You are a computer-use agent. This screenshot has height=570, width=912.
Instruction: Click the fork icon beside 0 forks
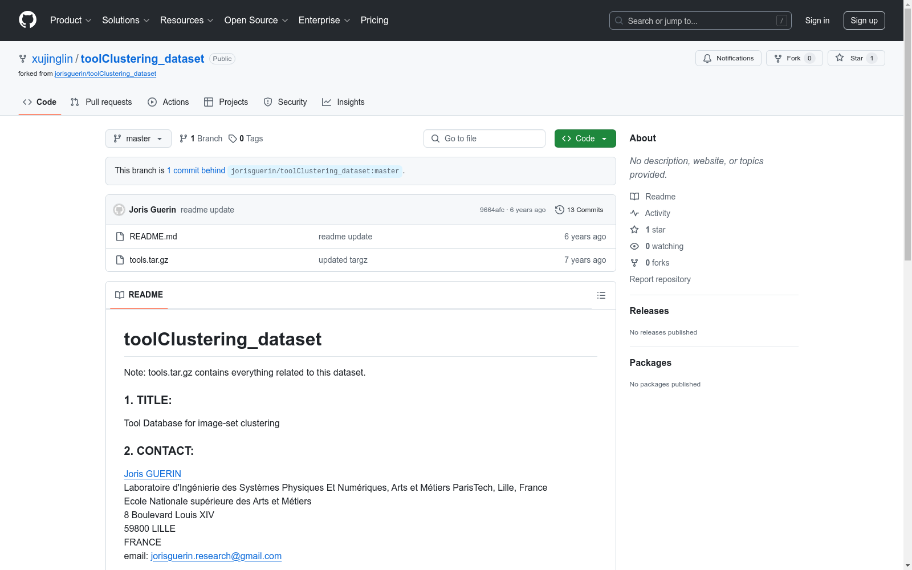pyautogui.click(x=634, y=263)
